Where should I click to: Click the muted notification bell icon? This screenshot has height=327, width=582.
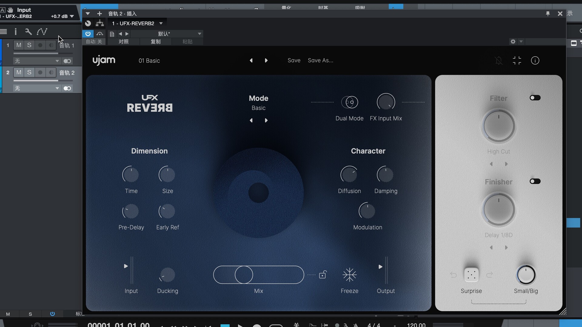tap(499, 61)
